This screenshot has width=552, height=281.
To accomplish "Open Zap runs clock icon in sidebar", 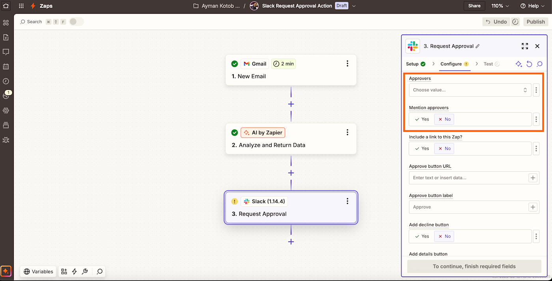I will coord(6,81).
